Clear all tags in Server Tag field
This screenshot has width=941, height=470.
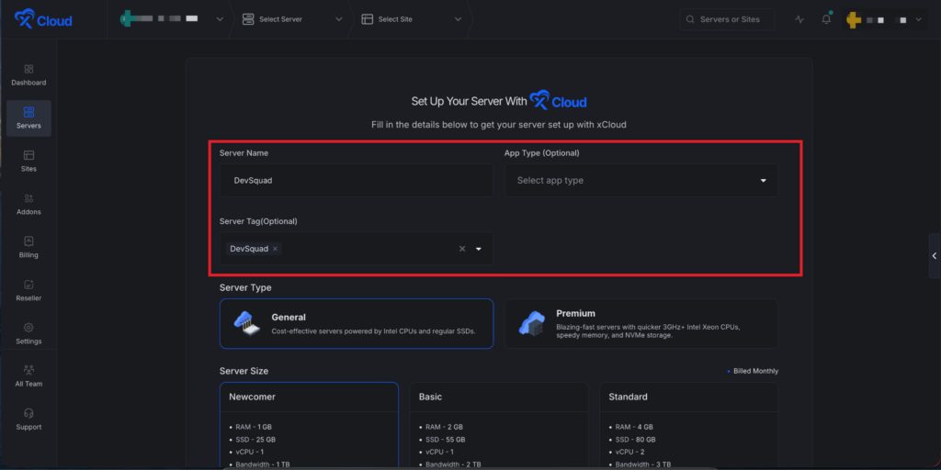tap(462, 249)
